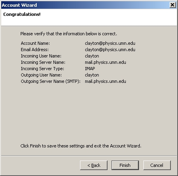Screen dimensions: 178x176
Task: Select the Outgoing Server Name (SMTP) label
Action: [x=51, y=81]
